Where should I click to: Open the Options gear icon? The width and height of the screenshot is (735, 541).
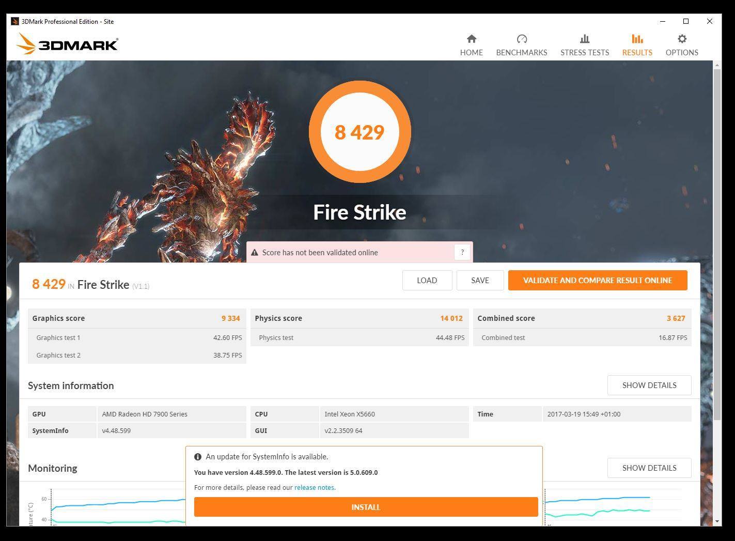pos(682,39)
